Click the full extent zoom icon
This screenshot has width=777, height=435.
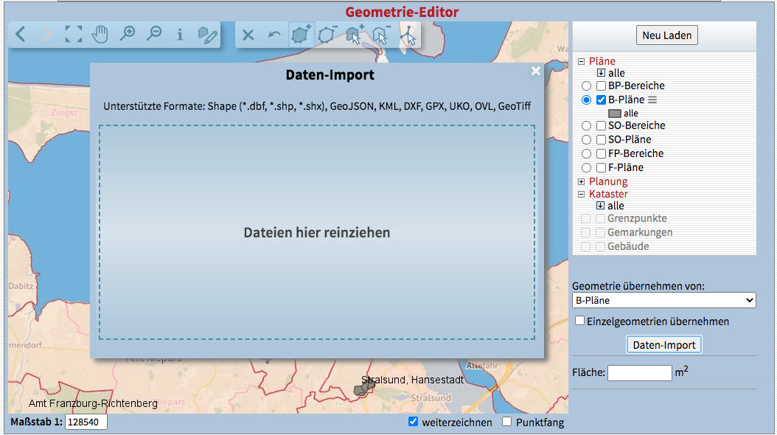point(74,34)
